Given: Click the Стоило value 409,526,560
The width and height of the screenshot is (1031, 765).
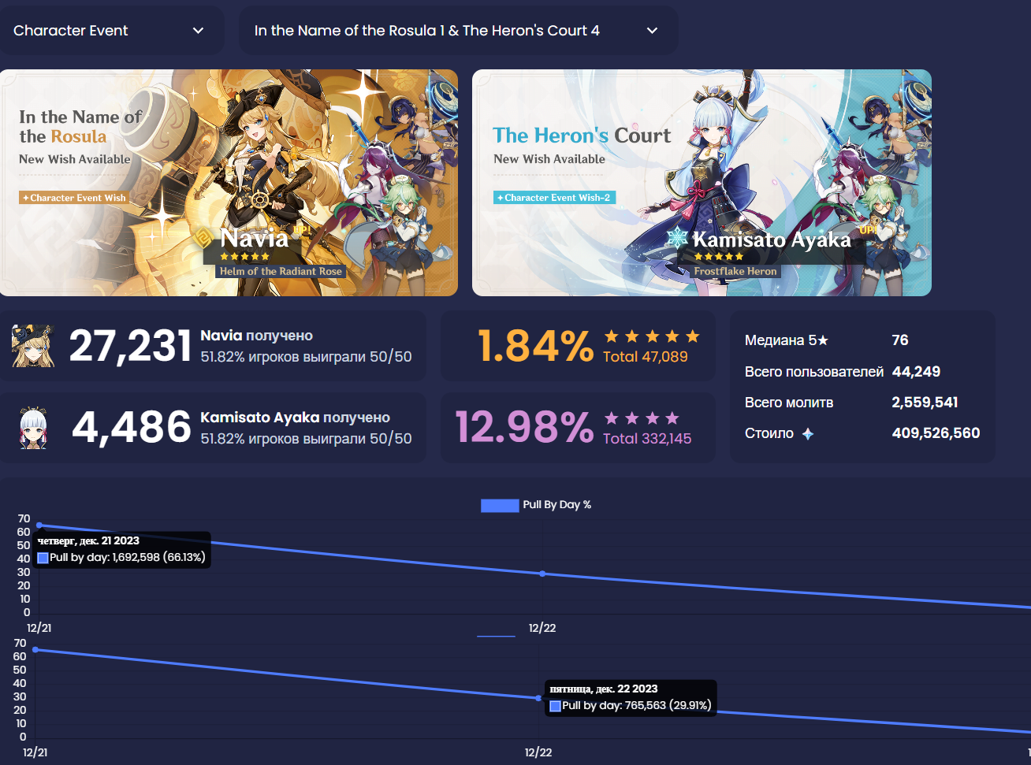Looking at the screenshot, I should tap(936, 433).
